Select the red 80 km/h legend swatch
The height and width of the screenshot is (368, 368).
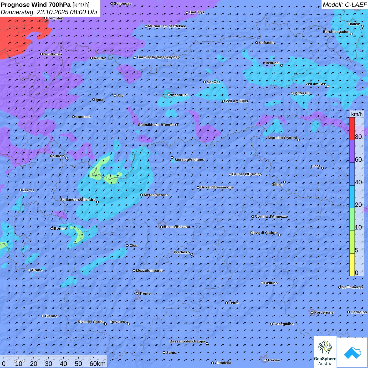tap(352, 129)
